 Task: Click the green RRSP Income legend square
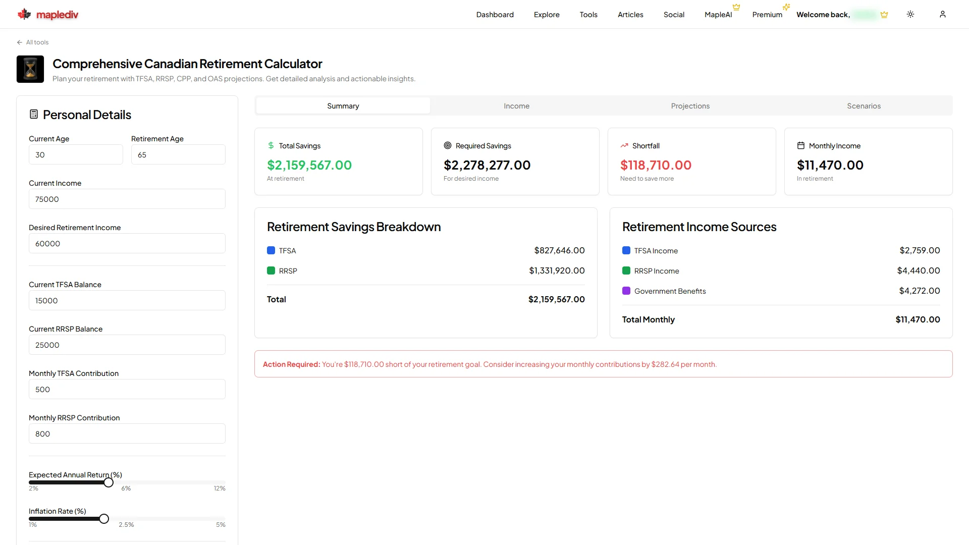[626, 270]
